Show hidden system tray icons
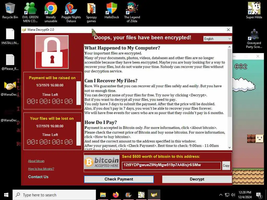The image size is (267, 200). click(221, 195)
